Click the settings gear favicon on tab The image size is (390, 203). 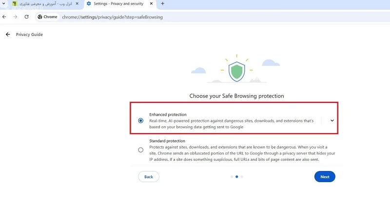[89, 4]
